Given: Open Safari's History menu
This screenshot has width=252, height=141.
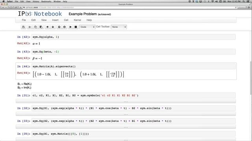Looking at the screenshot, I should point(36,2).
